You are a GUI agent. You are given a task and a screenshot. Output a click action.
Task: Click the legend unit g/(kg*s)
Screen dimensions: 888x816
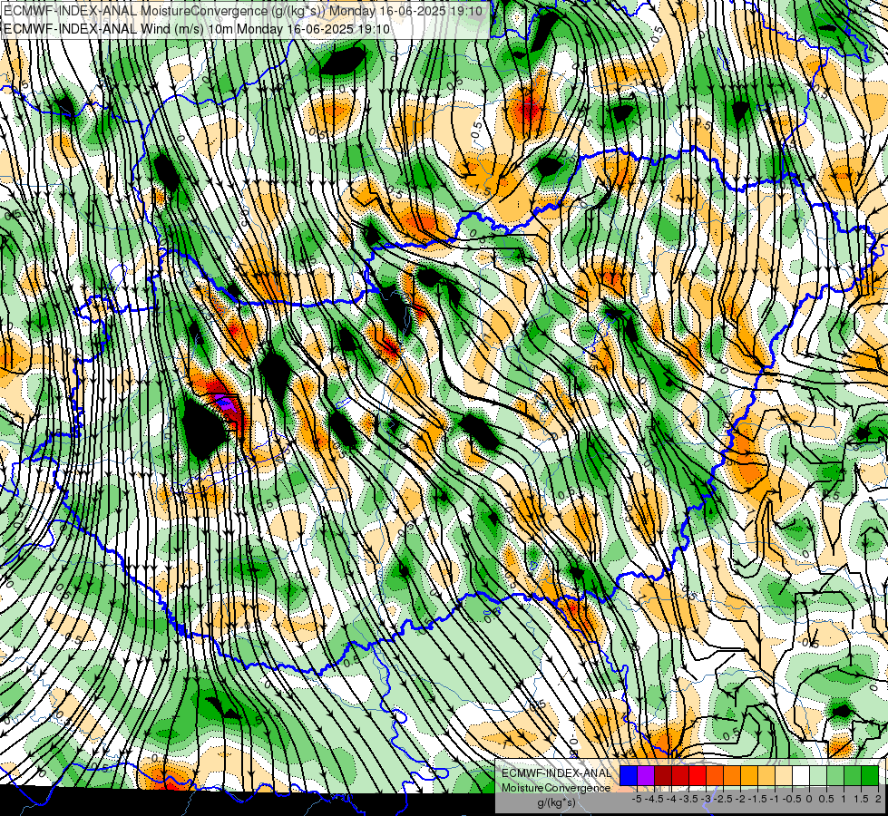[556, 803]
